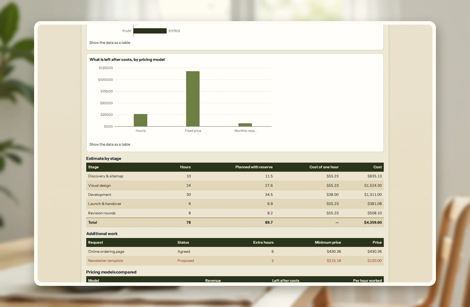Screen dimensions: 470x307
Task: Click the total planned hours 89.7
Action: coord(269,222)
